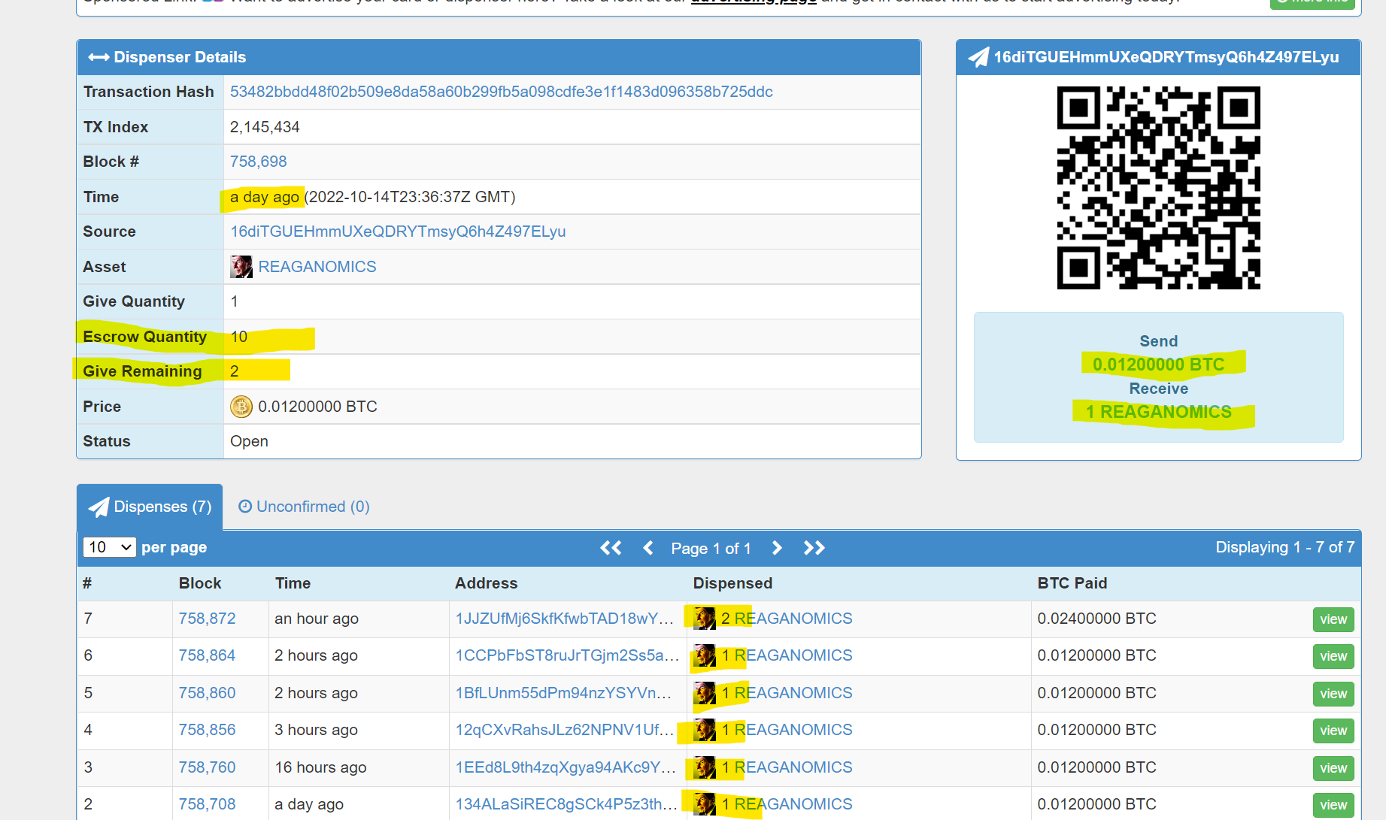The image size is (1386, 820).
Task: Click the Bitcoin coin icon in Price row
Action: [x=241, y=407]
